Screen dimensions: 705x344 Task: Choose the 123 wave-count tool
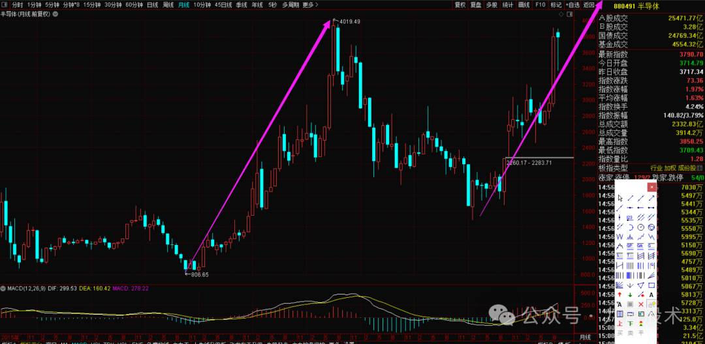(630, 217)
